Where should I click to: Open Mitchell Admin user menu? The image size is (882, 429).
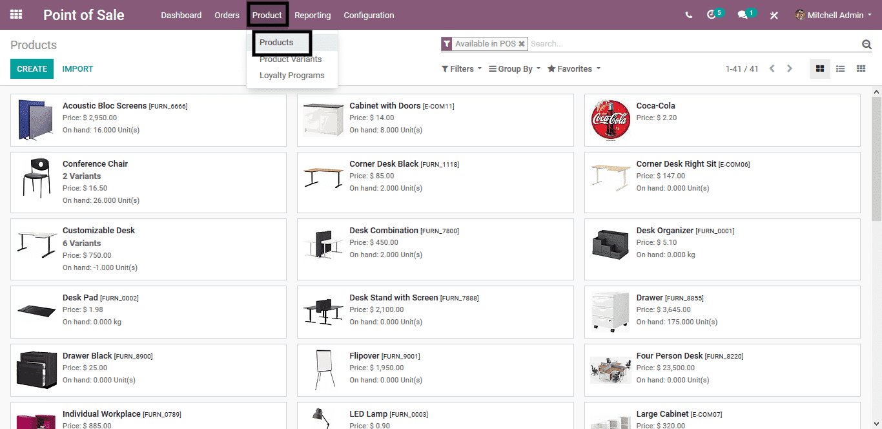click(833, 15)
